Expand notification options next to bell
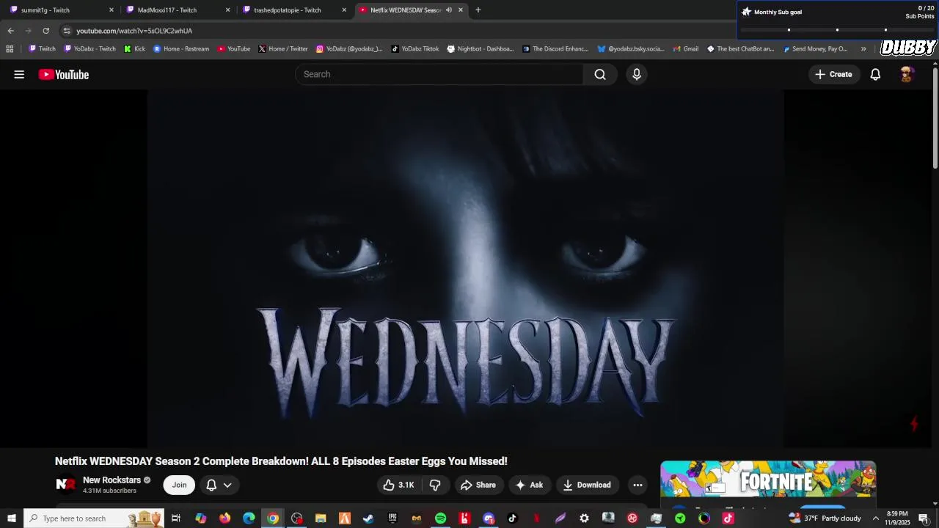 click(x=227, y=485)
